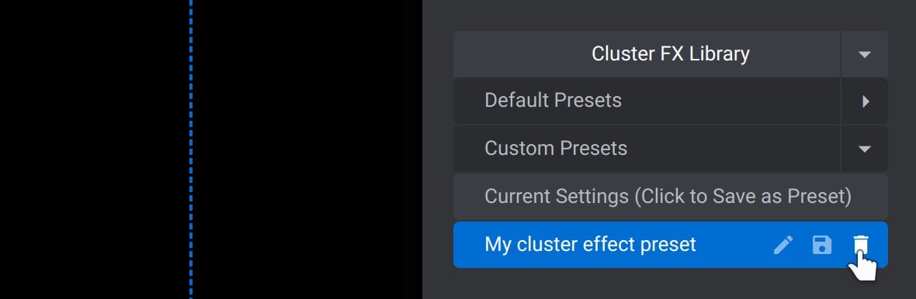Viewport: 916px width, 299px height.
Task: Select the blue dashed vertical guide line
Action: 191,149
